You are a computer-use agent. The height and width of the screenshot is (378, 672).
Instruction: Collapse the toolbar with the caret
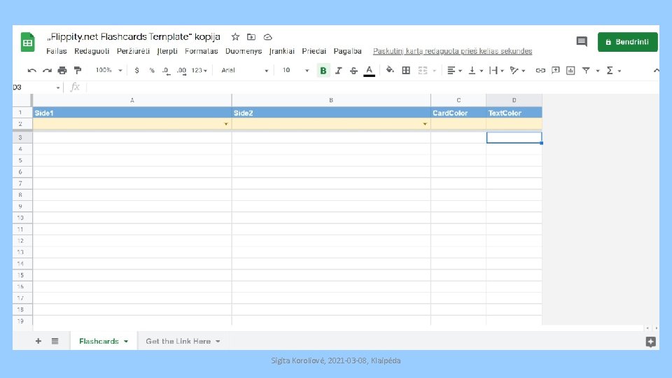click(x=656, y=70)
